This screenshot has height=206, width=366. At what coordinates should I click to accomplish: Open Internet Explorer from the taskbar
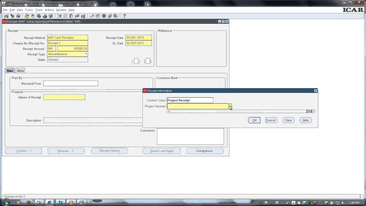coord(49,203)
